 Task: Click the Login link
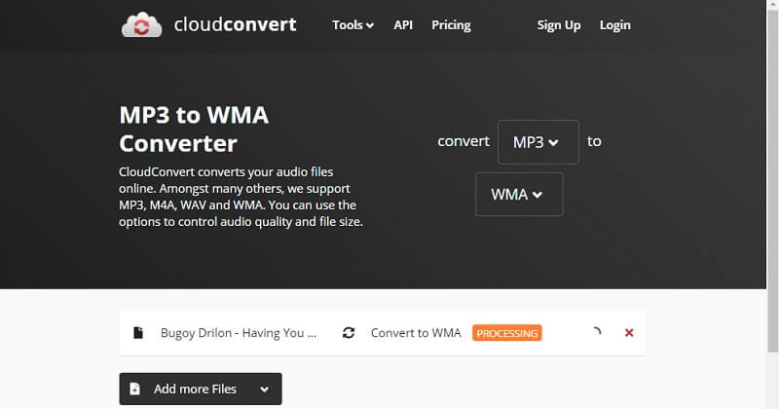(x=614, y=25)
